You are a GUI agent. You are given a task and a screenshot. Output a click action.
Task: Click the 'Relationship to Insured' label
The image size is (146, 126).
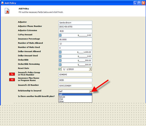point(30,91)
